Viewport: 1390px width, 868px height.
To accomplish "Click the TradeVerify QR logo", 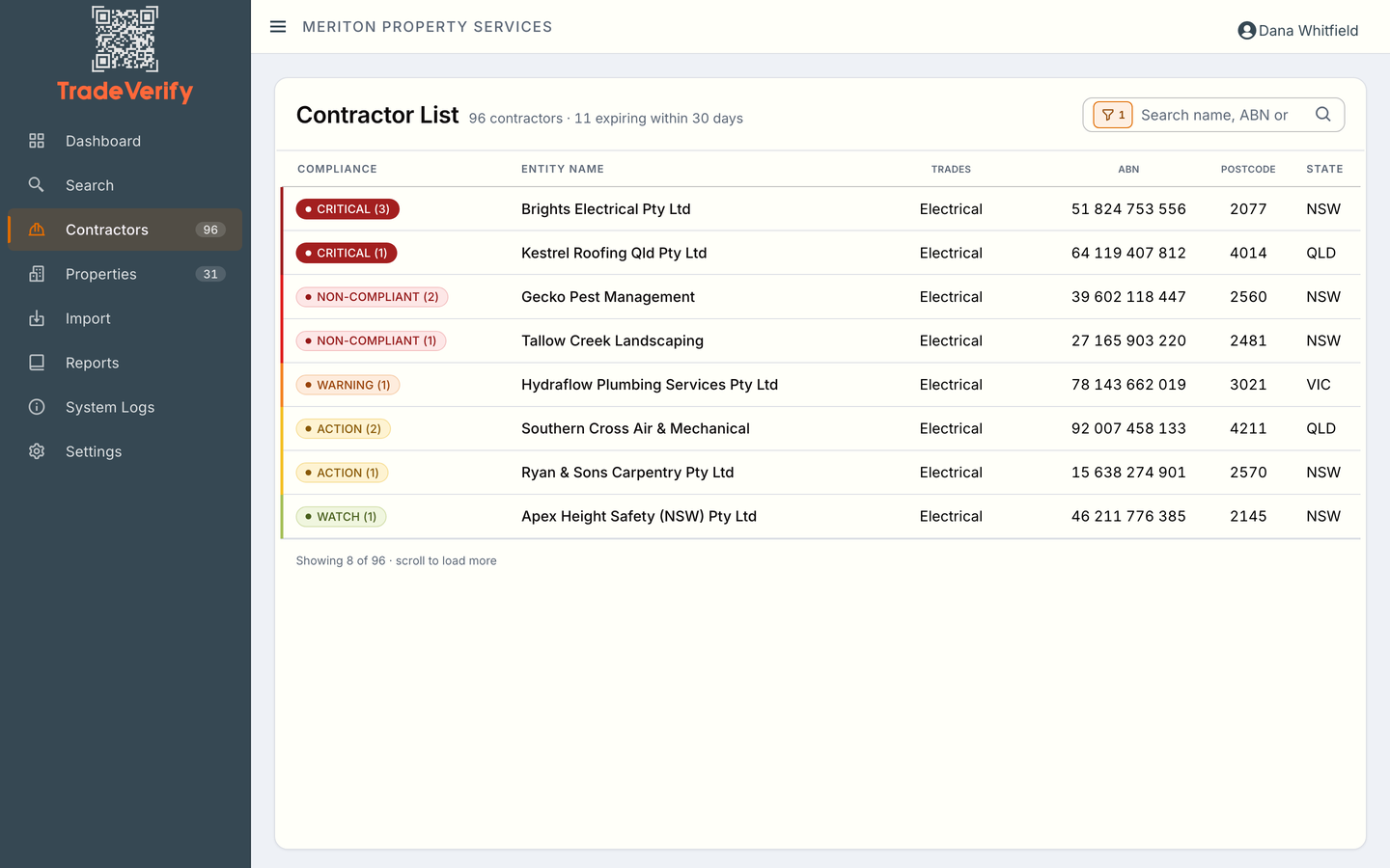I will coord(125,39).
